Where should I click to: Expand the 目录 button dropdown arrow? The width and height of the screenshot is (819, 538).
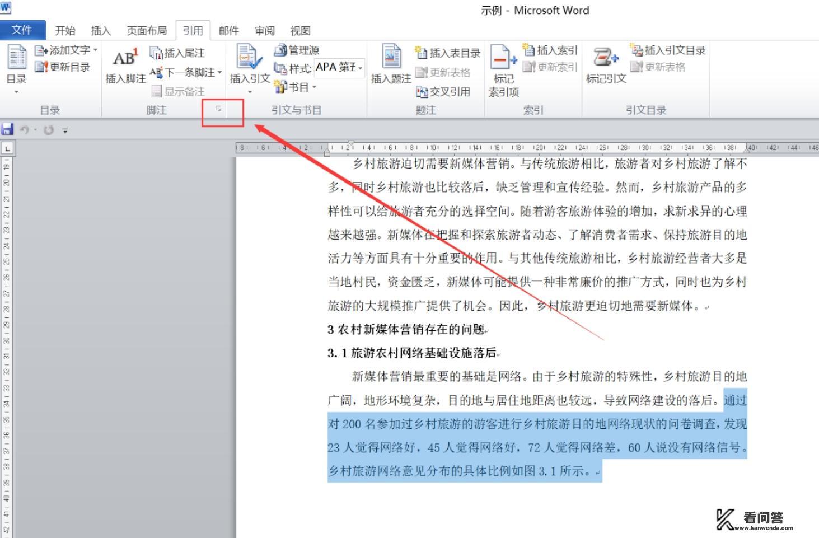coord(16,91)
